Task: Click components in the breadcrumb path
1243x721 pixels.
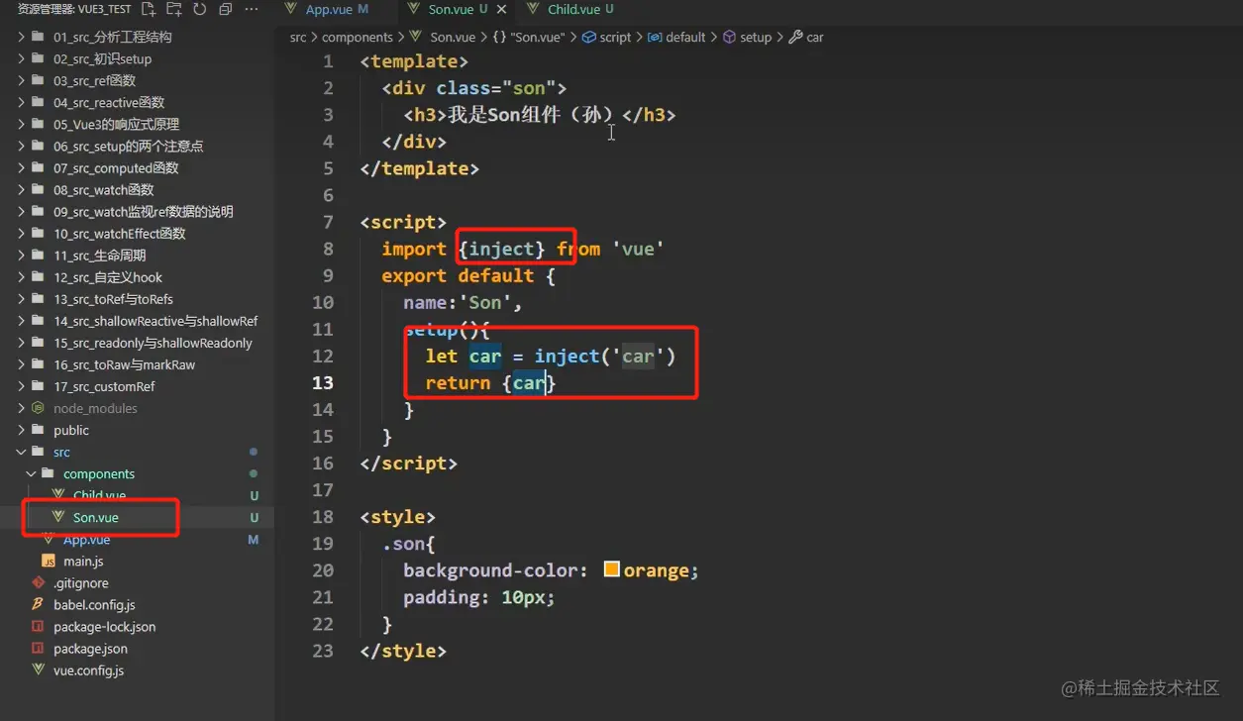Action: 358,37
